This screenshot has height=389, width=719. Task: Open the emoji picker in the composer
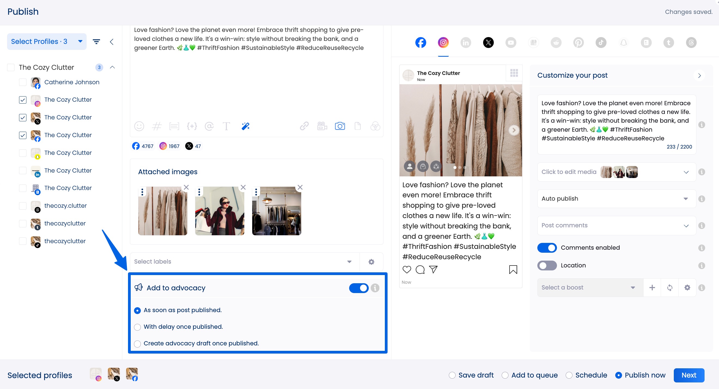point(139,126)
